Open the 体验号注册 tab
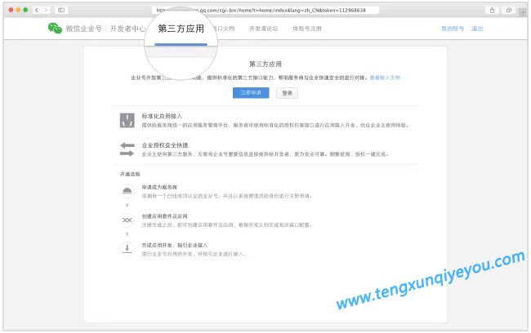 (x=307, y=29)
